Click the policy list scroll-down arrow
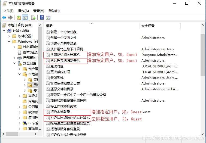 click(x=202, y=134)
